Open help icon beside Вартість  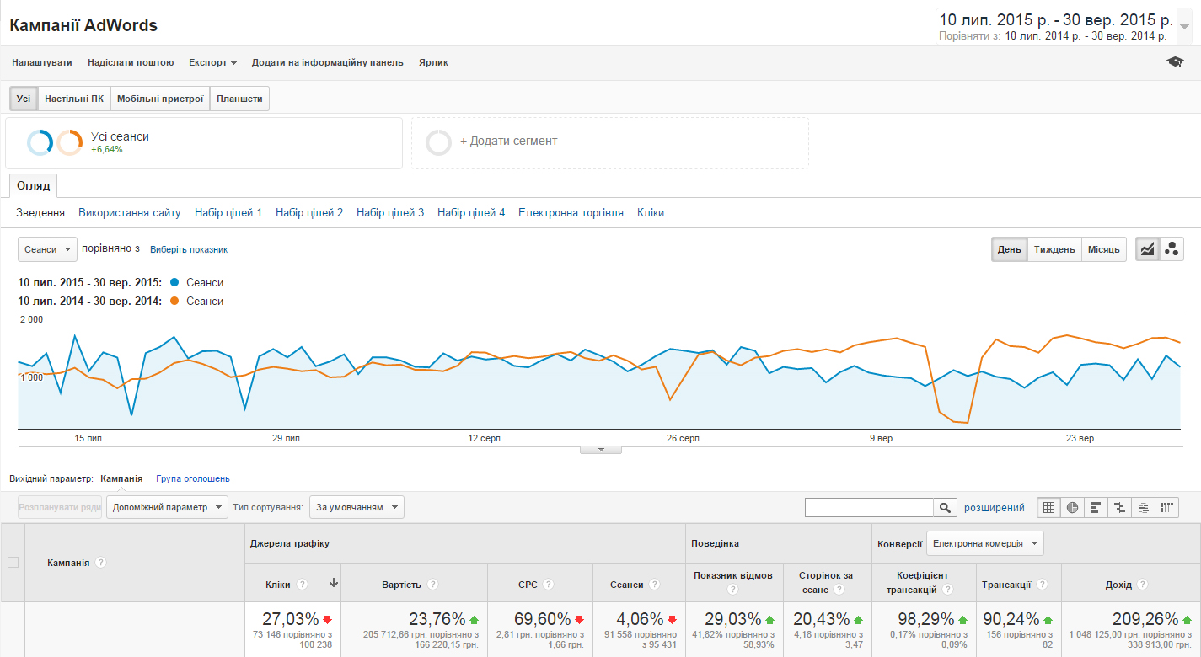432,584
